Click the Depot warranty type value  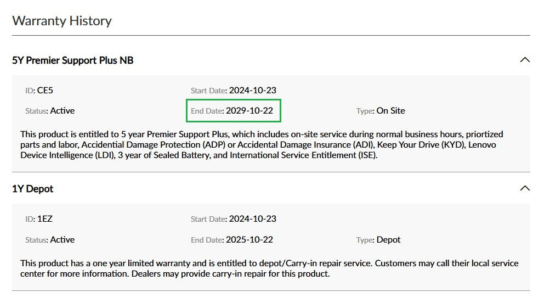pyautogui.click(x=388, y=240)
